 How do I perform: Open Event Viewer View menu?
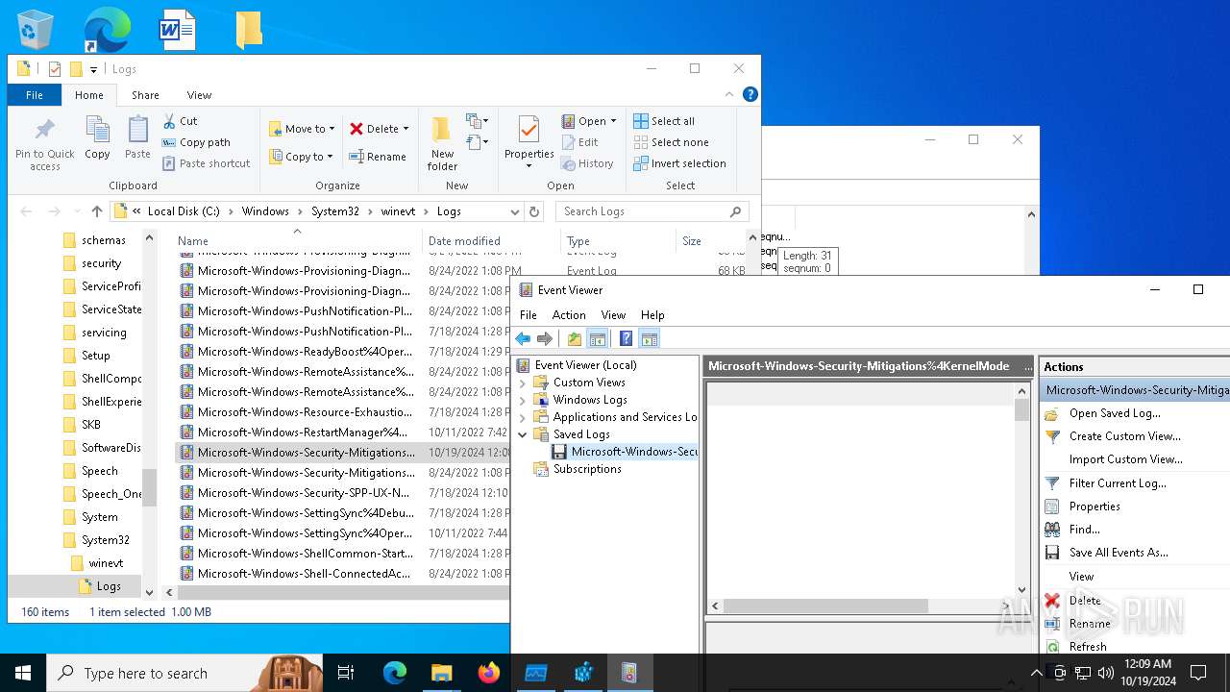click(x=613, y=315)
